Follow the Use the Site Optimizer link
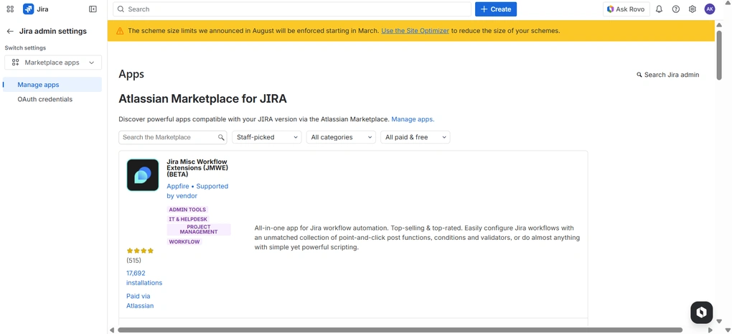 point(415,31)
